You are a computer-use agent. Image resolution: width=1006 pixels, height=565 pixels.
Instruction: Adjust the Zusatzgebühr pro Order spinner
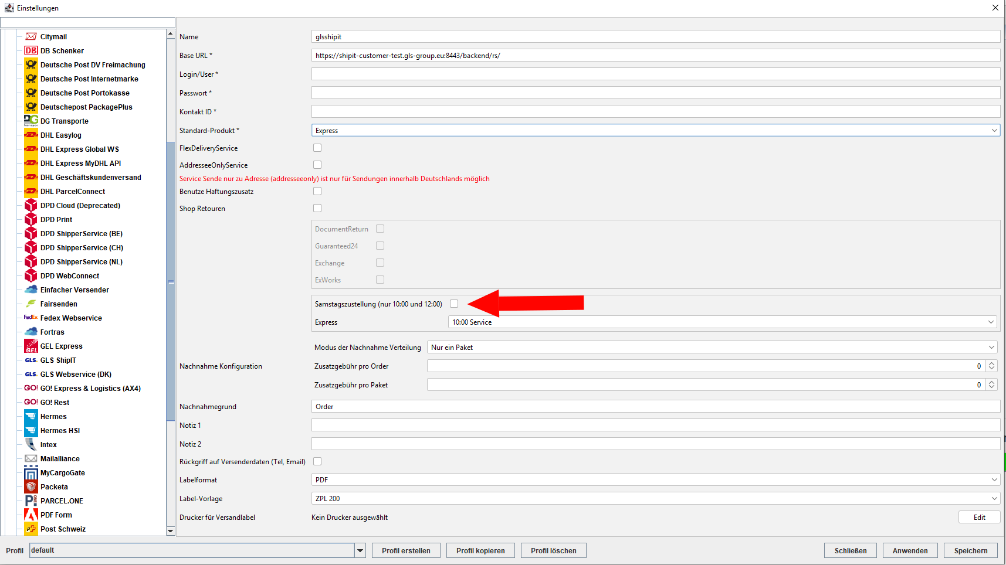991,366
